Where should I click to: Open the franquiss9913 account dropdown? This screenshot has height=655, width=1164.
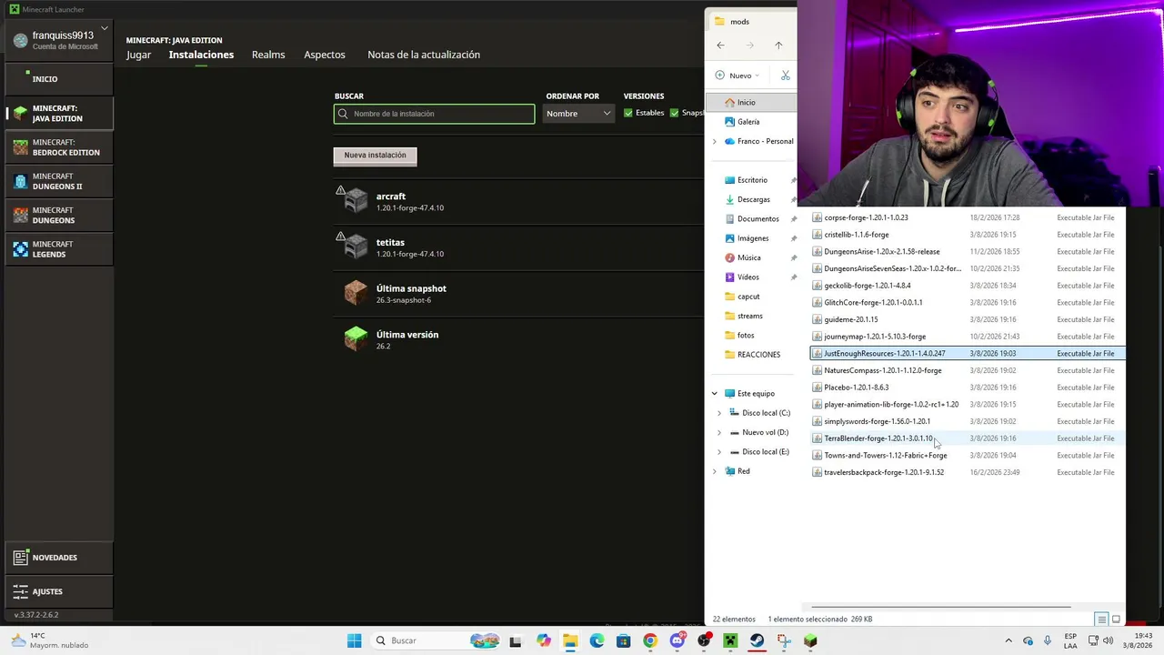[59, 40]
